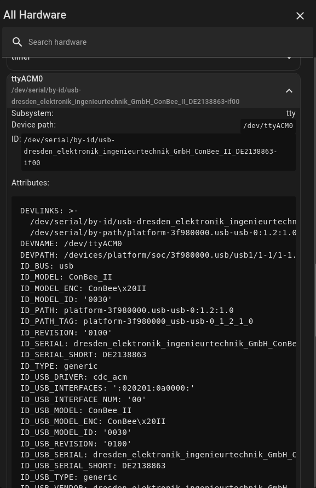Click the DEVLINKS attribute line
Viewport: 316px width, 488px height.
[x=49, y=211]
